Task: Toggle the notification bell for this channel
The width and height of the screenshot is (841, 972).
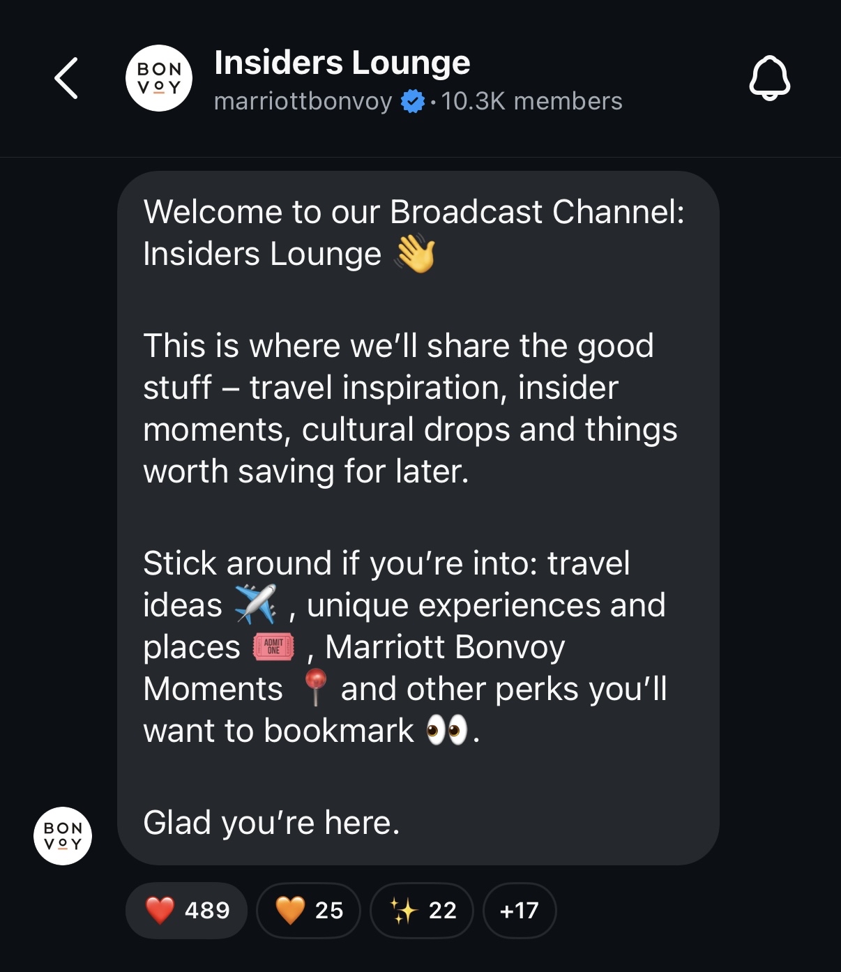Action: (769, 78)
